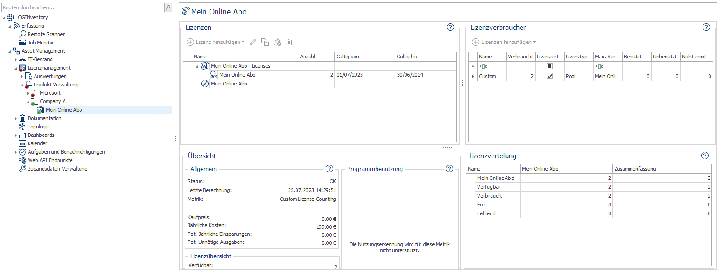Image resolution: width=717 pixels, height=270 pixels.
Task: Collapse the LOGINventory root node
Action: pyautogui.click(x=4, y=17)
